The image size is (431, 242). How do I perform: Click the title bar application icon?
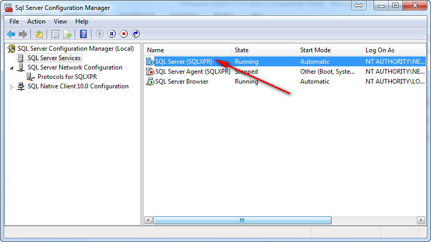point(8,8)
